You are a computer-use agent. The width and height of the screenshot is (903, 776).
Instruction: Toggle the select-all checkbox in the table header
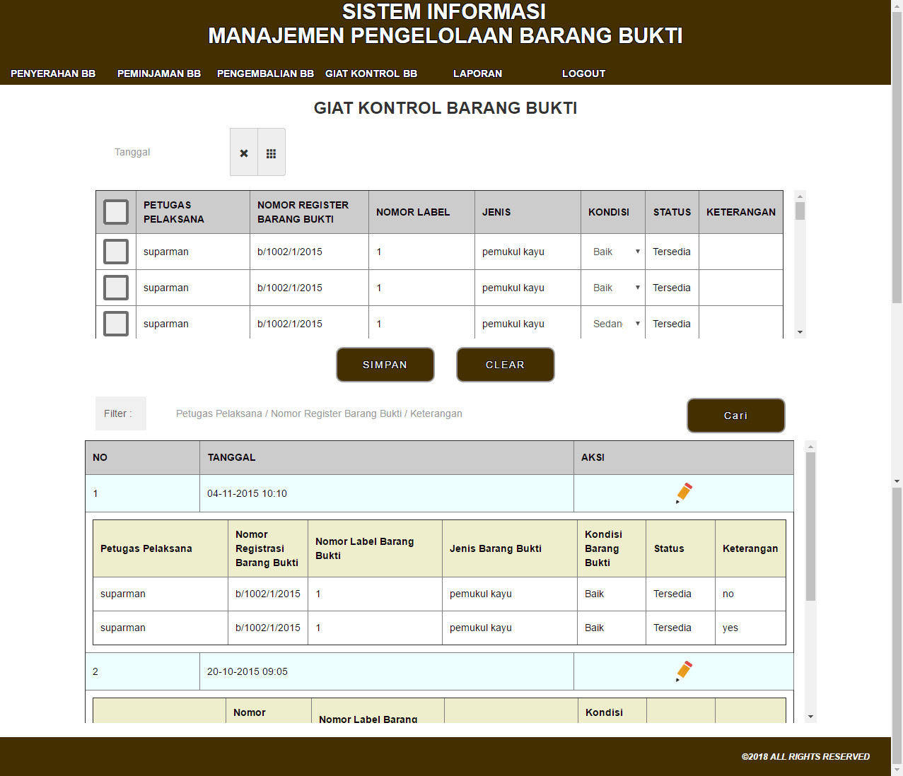point(116,212)
